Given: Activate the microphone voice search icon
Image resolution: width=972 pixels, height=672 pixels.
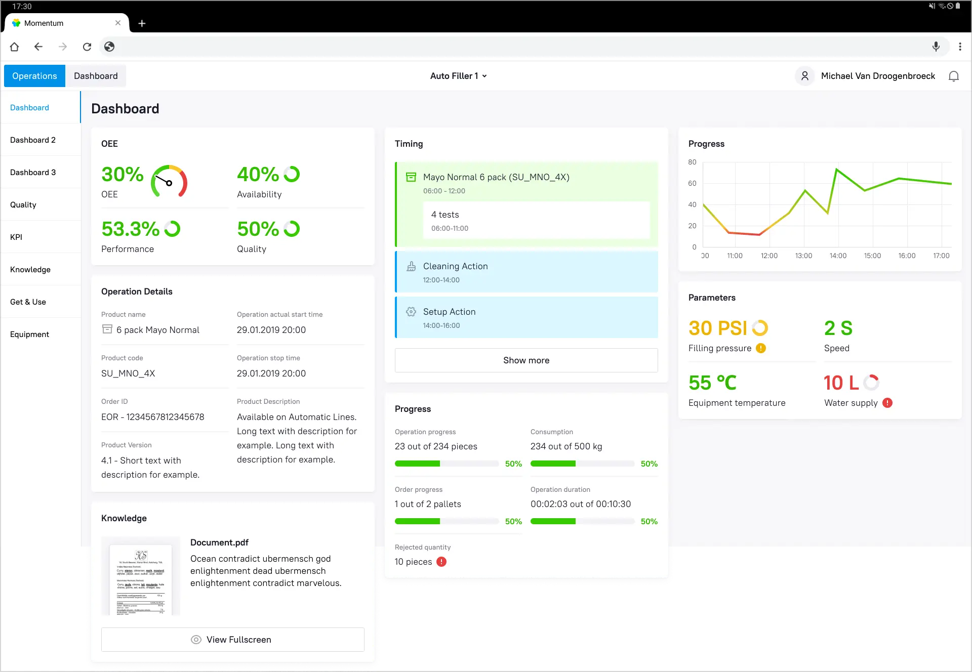Looking at the screenshot, I should 936,47.
